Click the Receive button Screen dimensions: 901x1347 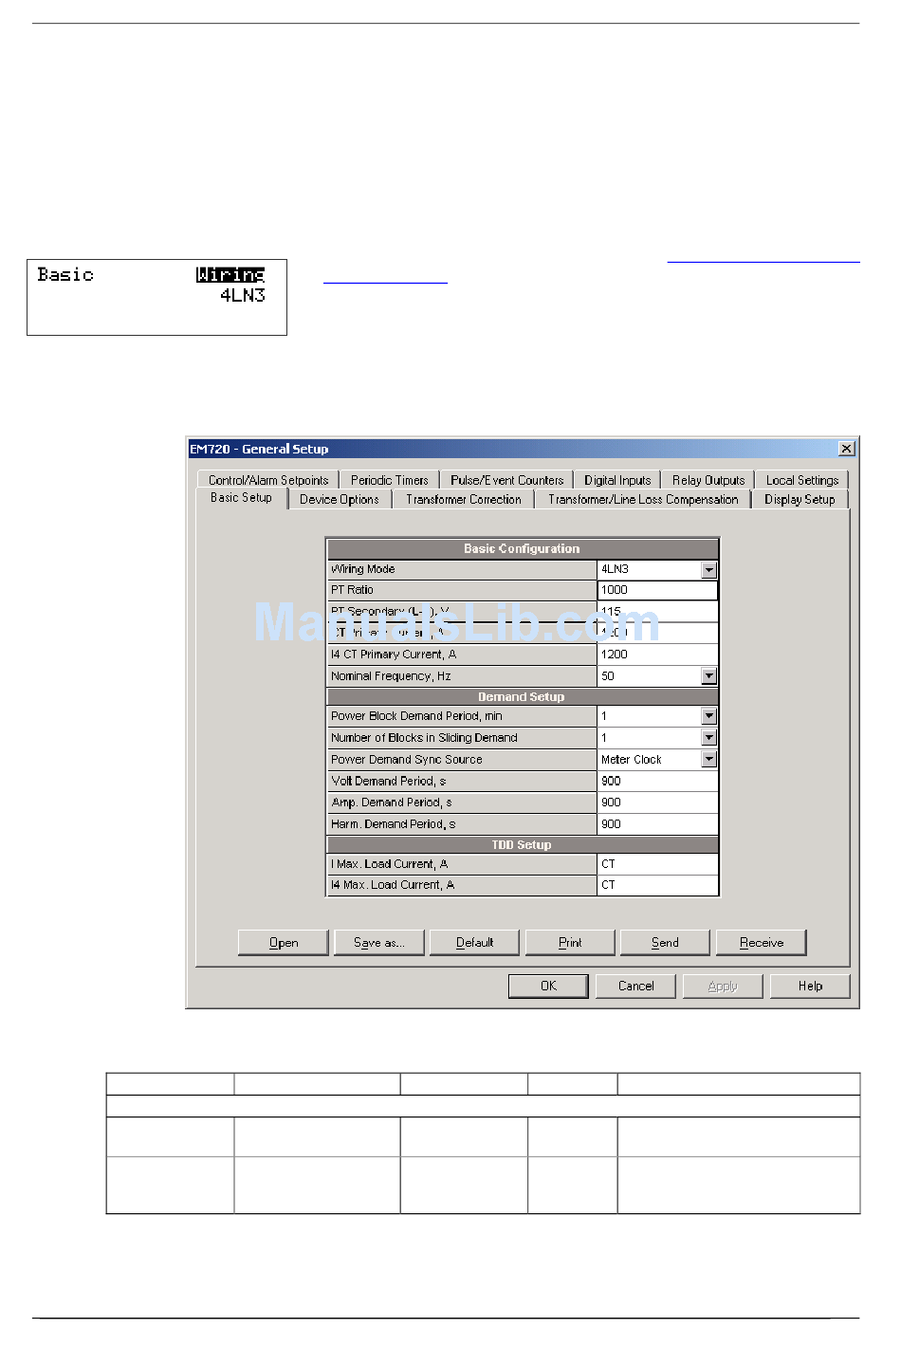point(762,943)
